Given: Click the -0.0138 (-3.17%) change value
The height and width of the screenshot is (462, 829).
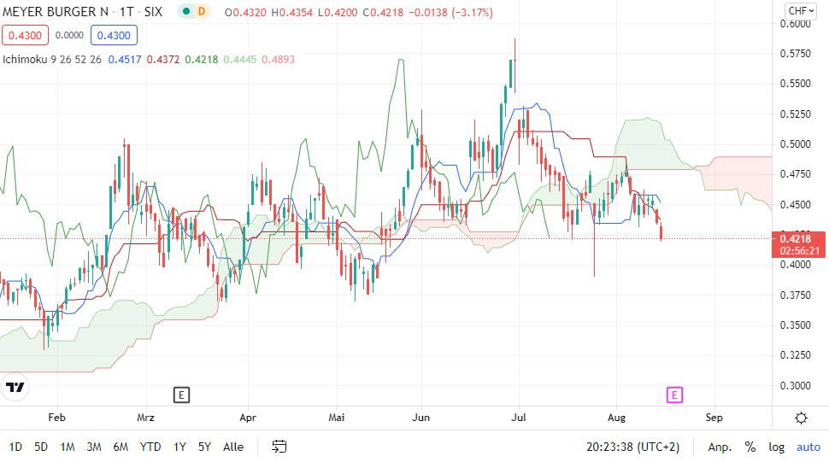Looking at the screenshot, I should (450, 12).
